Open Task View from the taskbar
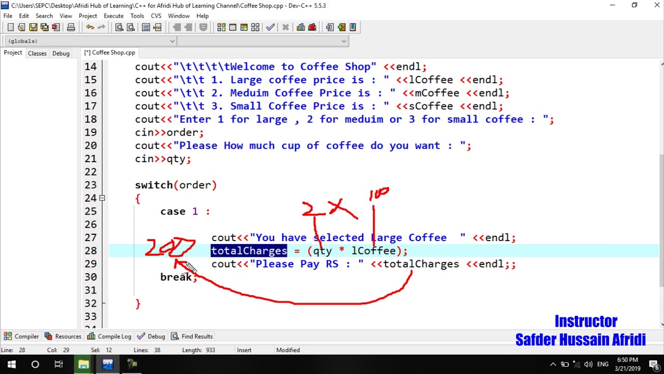664x374 pixels. (x=59, y=365)
